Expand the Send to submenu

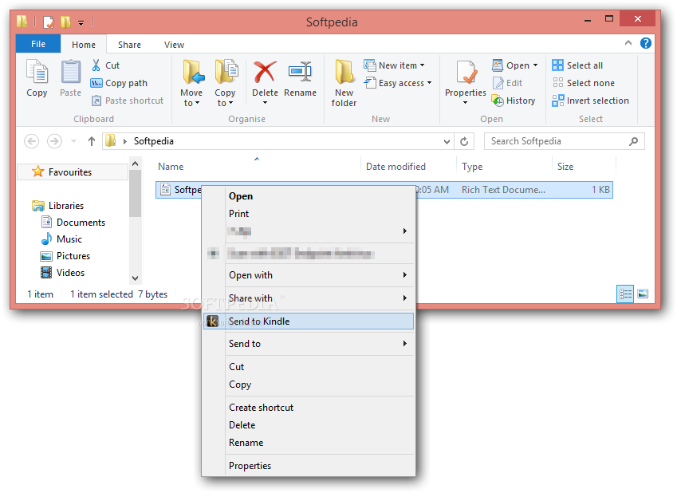309,344
